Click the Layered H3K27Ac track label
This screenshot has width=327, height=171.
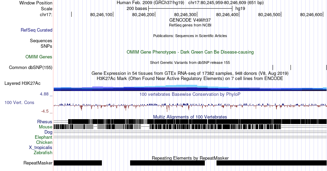(x=22, y=83)
